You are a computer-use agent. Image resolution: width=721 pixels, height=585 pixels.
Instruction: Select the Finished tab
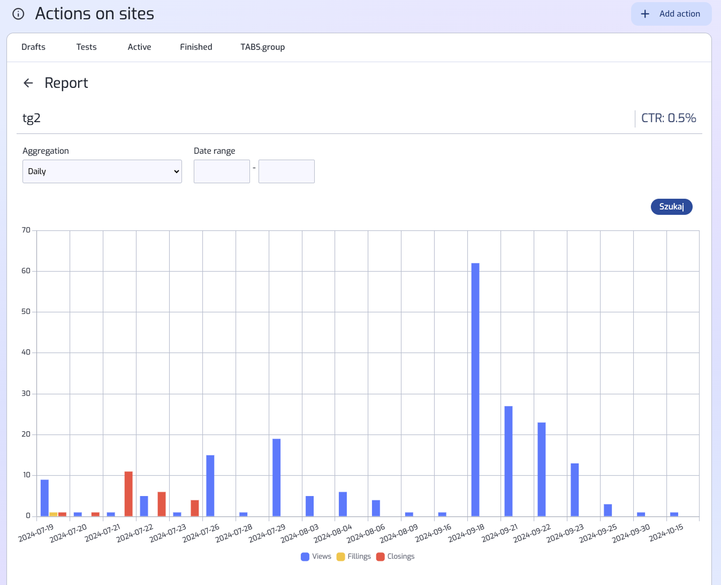click(196, 47)
